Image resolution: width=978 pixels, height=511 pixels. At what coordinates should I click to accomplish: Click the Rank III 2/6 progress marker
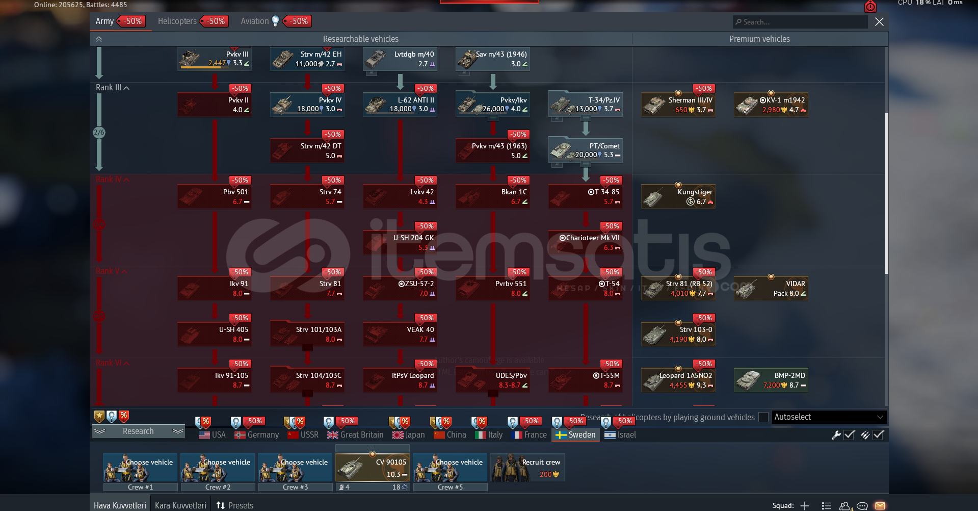tap(99, 133)
